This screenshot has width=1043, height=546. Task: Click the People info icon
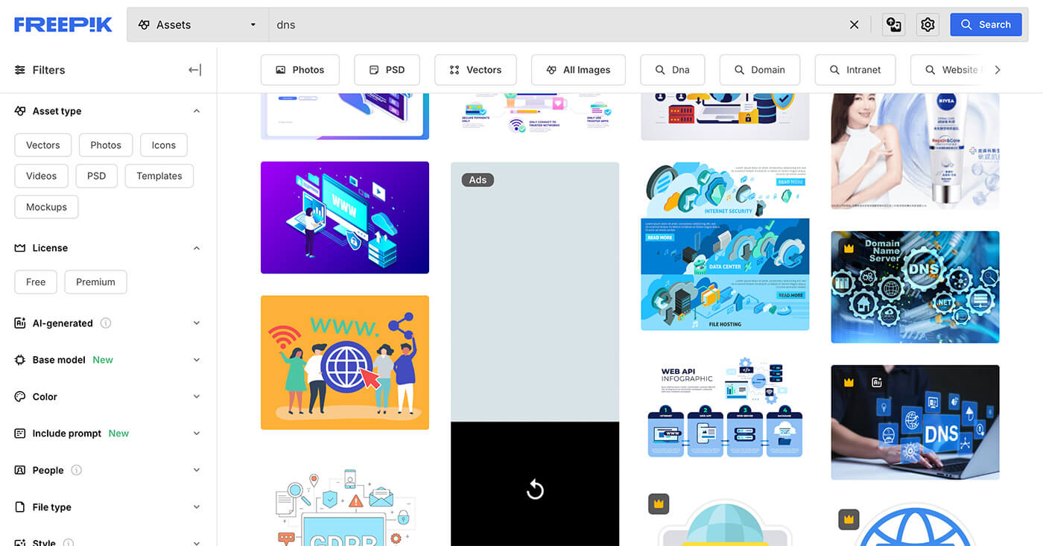point(76,470)
